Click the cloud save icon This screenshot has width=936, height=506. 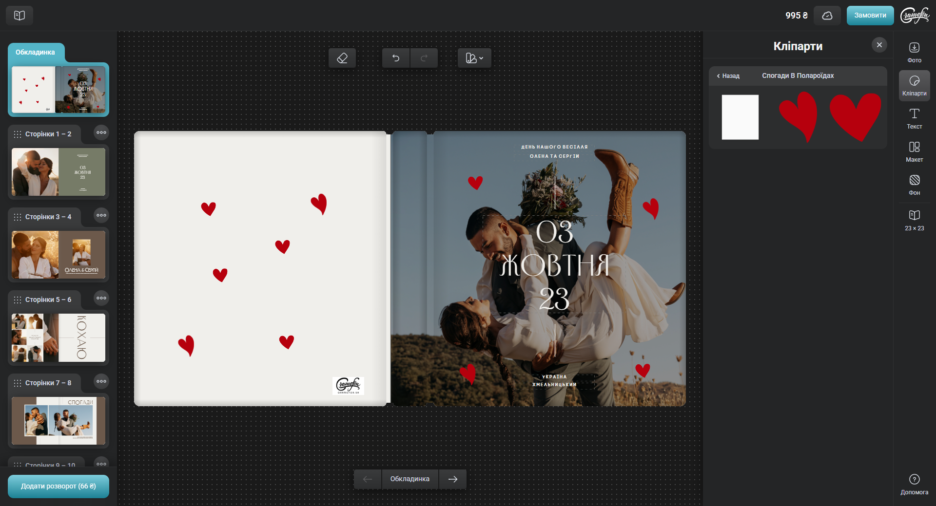[827, 16]
